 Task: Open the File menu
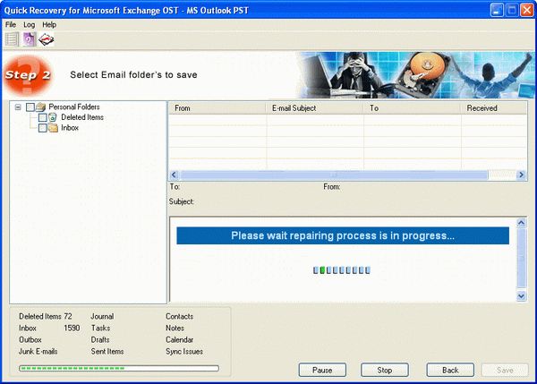[11, 25]
